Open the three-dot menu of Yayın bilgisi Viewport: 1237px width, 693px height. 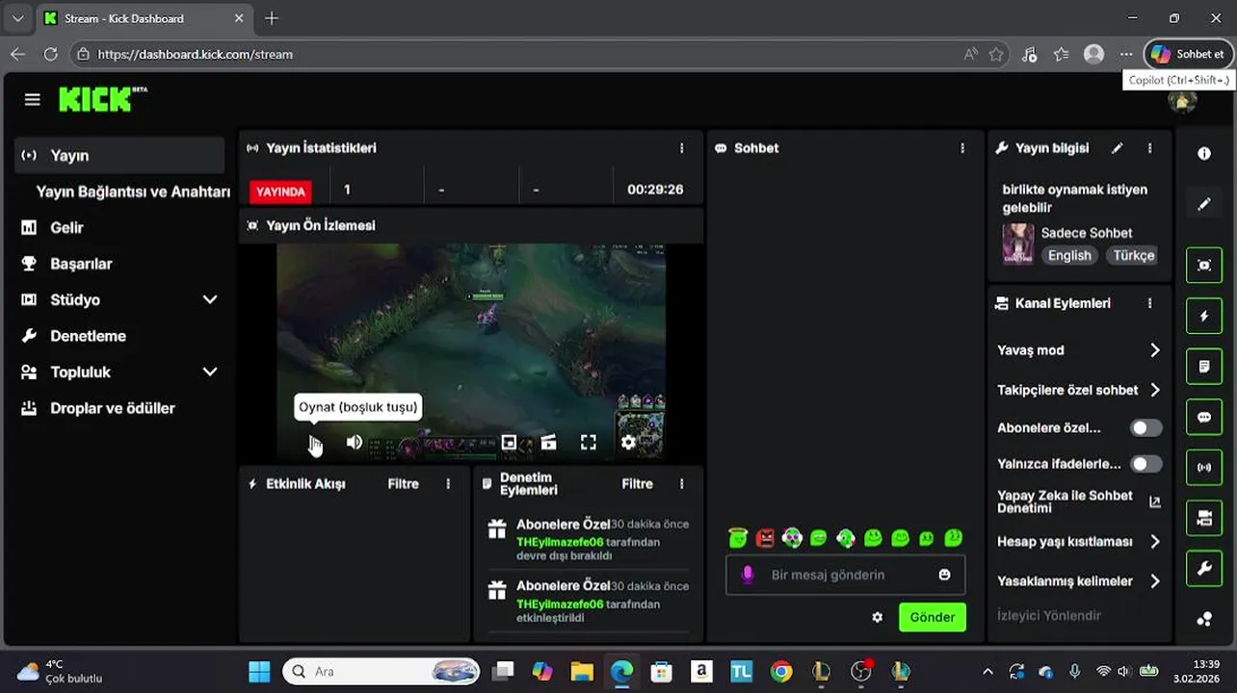[x=1149, y=148]
